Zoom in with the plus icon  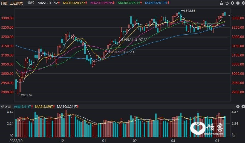click(232, 3)
